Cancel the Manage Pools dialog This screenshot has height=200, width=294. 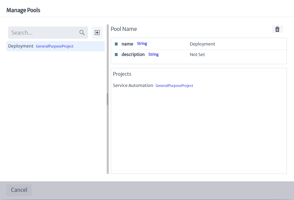(19, 190)
